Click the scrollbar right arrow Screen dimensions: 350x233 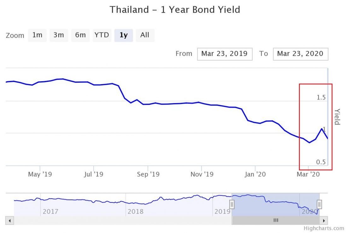(324, 220)
